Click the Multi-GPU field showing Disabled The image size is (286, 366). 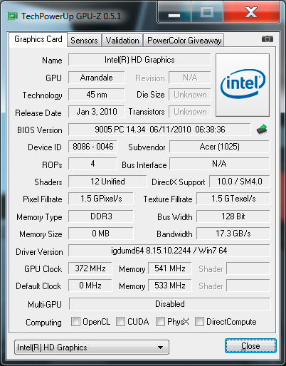pos(170,304)
